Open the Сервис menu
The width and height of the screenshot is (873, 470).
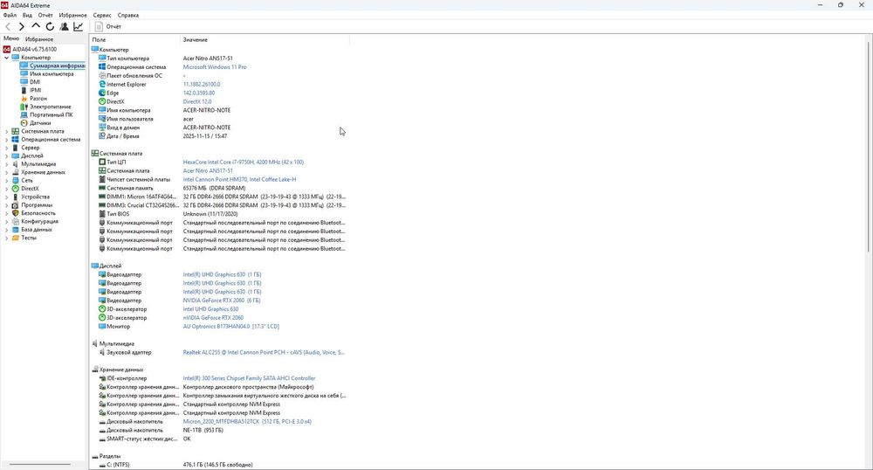pyautogui.click(x=102, y=15)
